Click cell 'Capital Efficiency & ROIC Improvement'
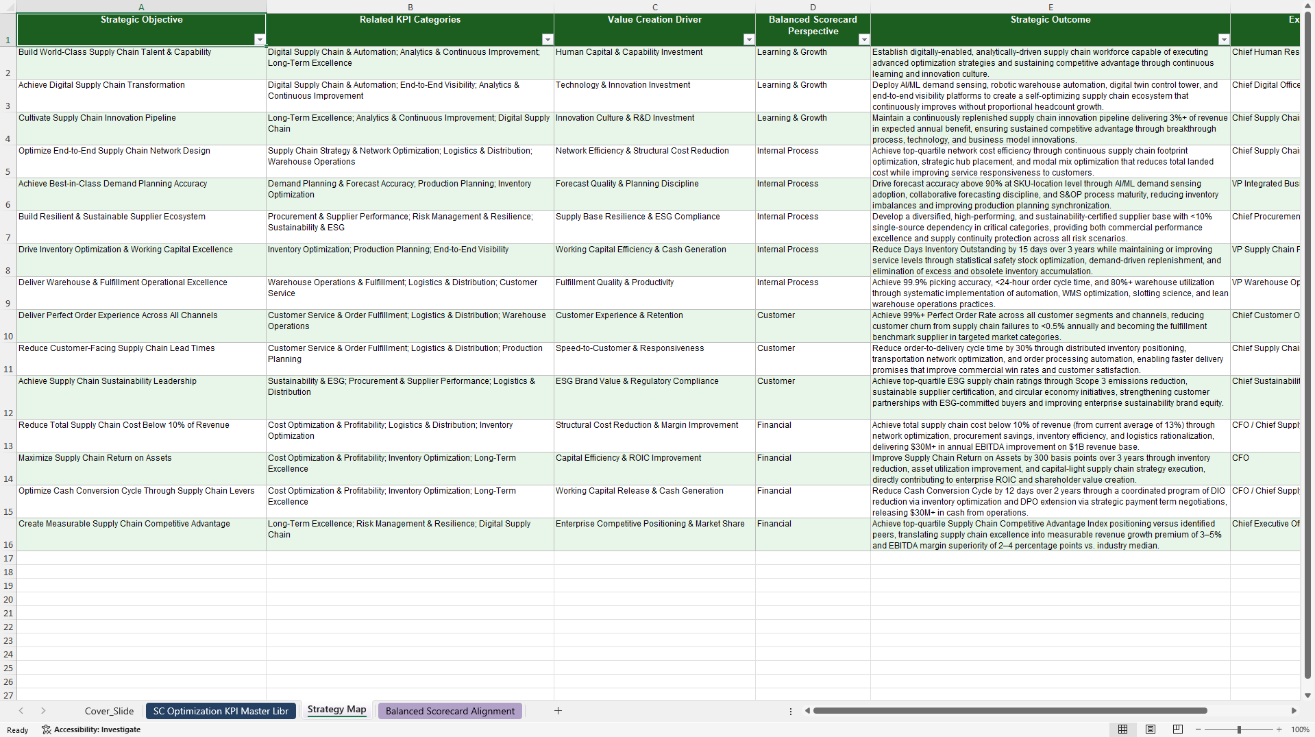The height and width of the screenshot is (737, 1315). coord(654,469)
